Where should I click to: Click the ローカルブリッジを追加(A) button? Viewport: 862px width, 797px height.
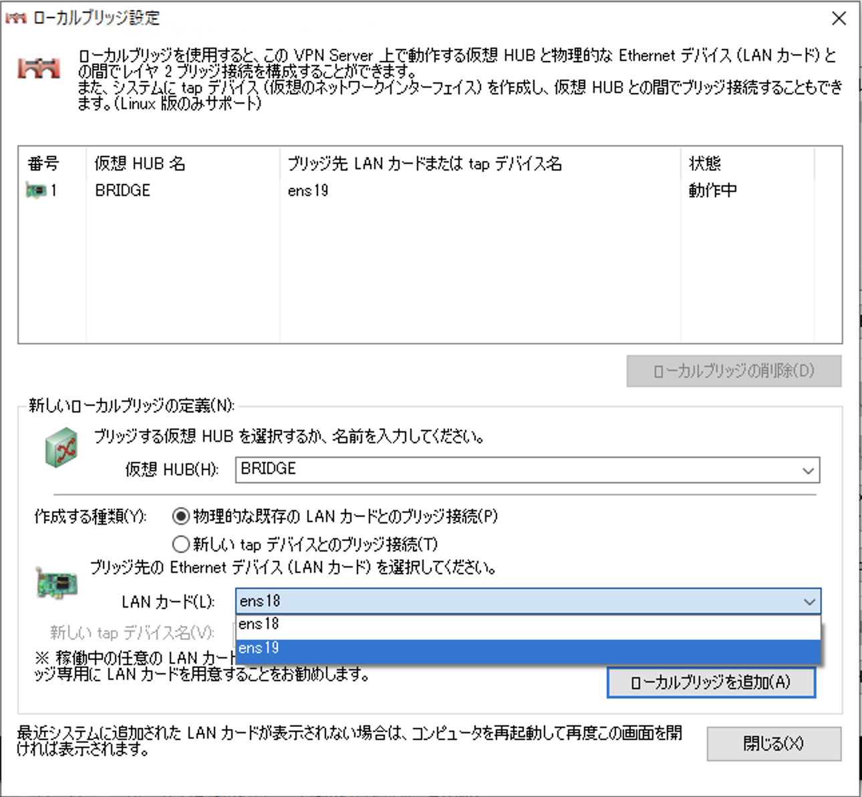point(711,682)
